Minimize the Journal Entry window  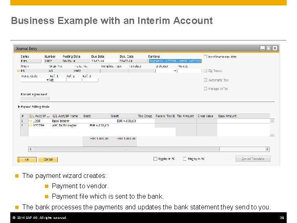[x=262, y=48]
